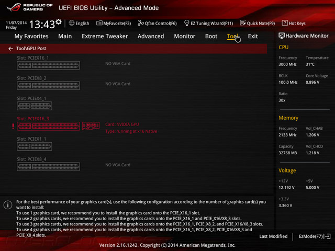Click the Memory section heading
335x251 pixels.
(288, 118)
